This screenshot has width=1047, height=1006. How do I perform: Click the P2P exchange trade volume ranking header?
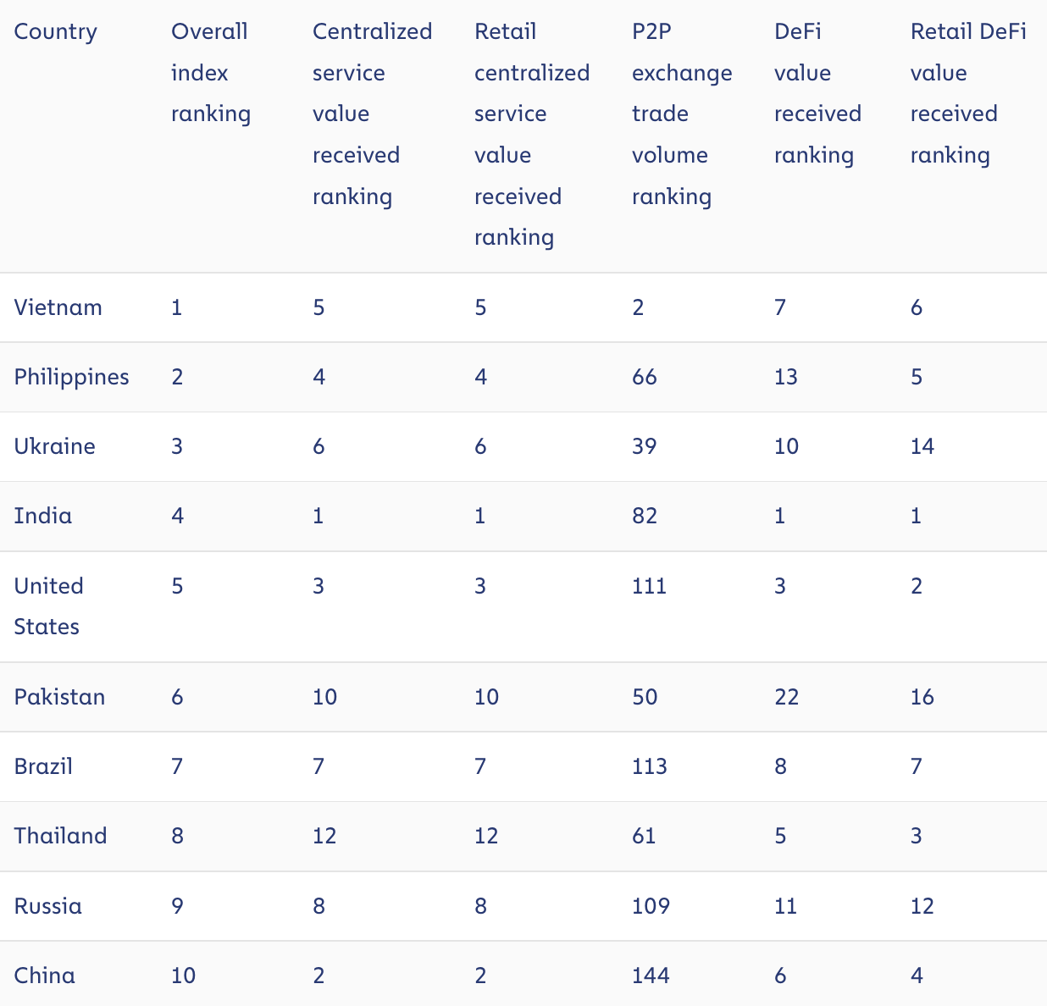pyautogui.click(x=682, y=114)
